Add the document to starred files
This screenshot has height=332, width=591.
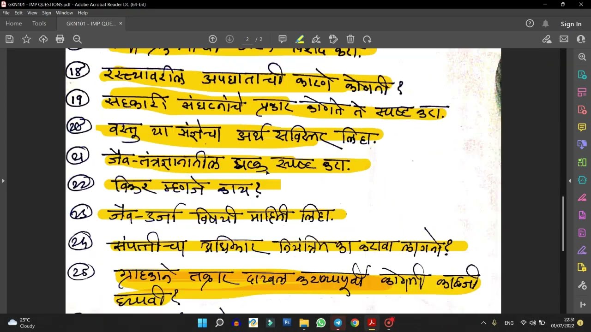pos(26,39)
